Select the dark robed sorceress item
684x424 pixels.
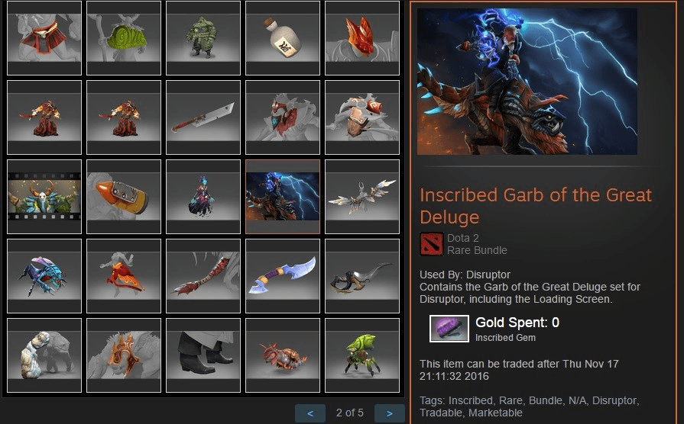coord(203,197)
